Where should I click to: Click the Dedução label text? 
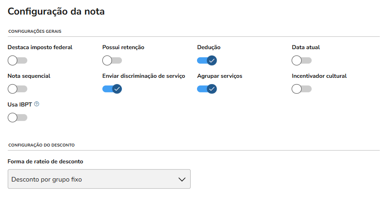208,47
